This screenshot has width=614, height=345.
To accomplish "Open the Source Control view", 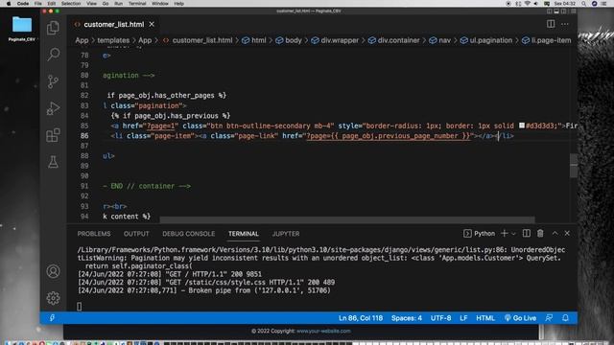I will 53,81.
